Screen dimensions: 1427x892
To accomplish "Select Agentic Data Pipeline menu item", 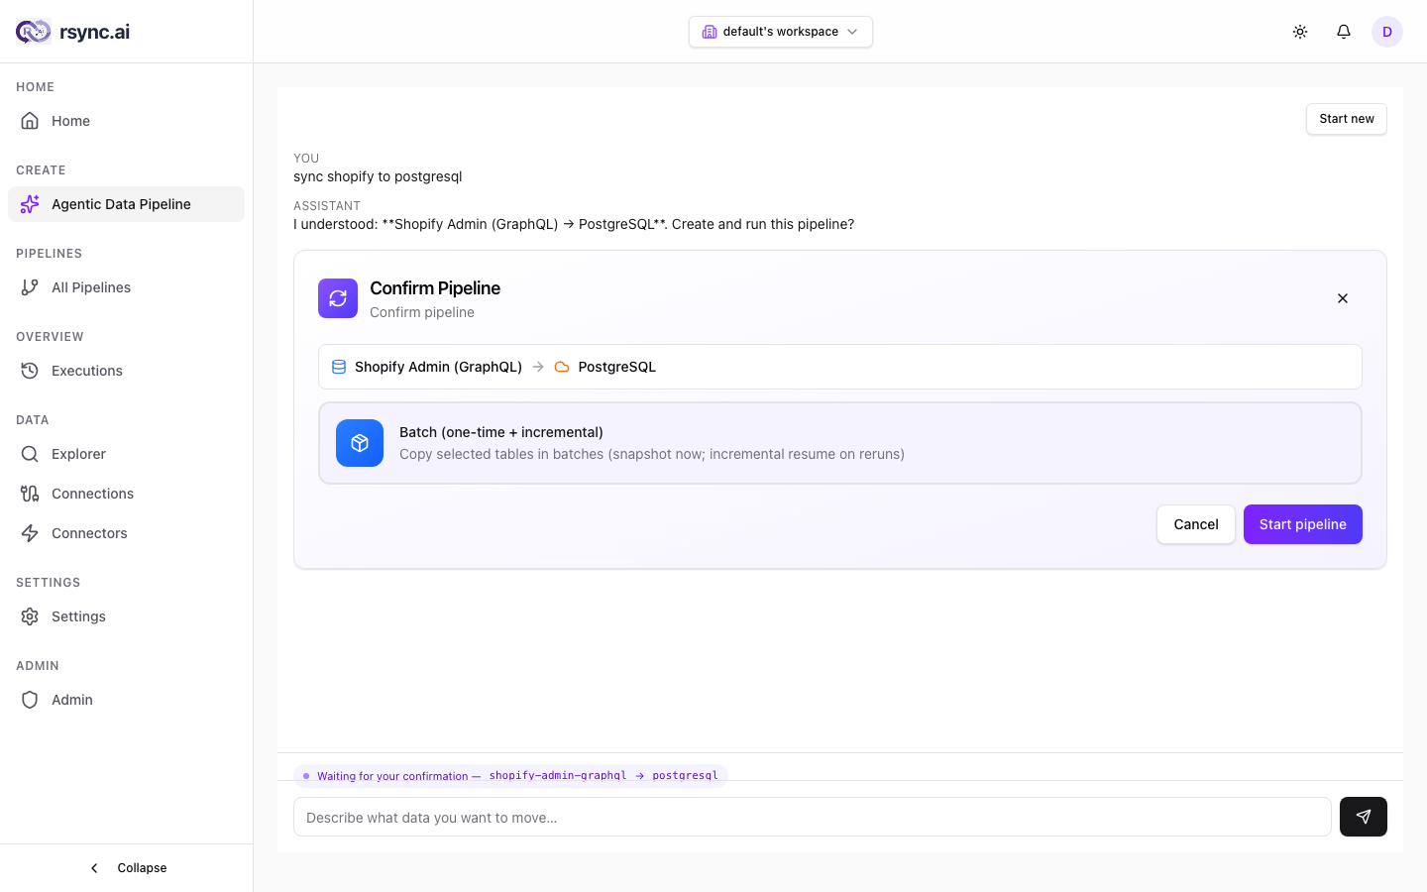I will [126, 204].
